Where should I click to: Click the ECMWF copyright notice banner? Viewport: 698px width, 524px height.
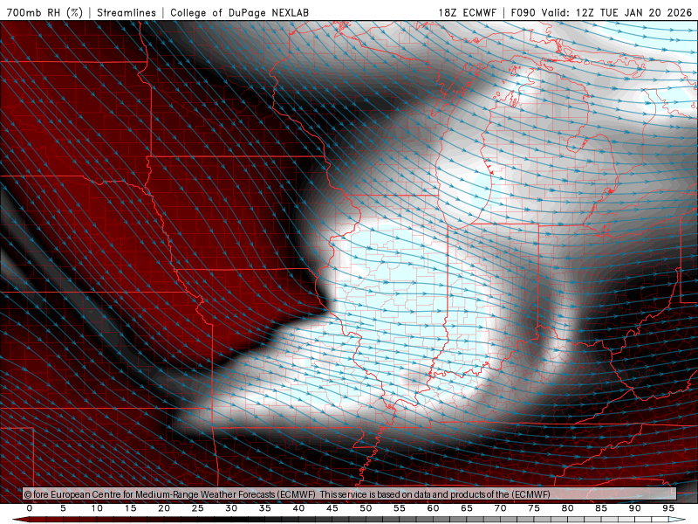tap(350, 494)
